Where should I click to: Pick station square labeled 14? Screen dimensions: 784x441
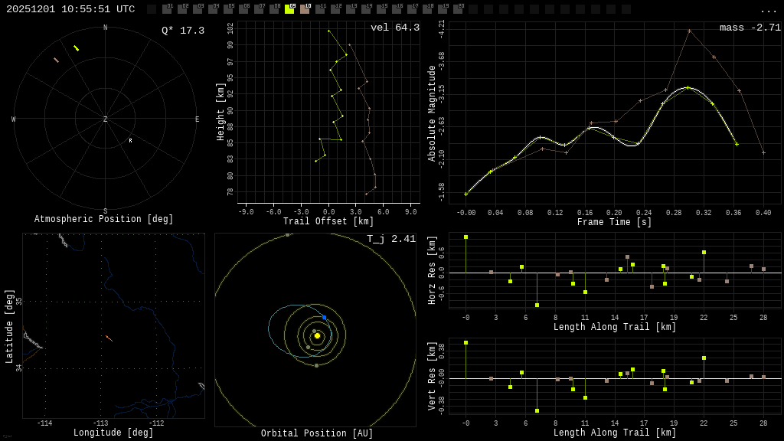pos(365,9)
